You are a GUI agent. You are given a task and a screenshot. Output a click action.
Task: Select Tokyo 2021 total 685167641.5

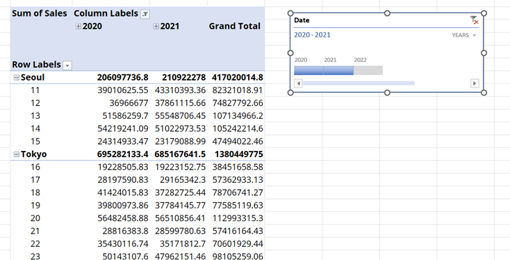click(x=180, y=154)
